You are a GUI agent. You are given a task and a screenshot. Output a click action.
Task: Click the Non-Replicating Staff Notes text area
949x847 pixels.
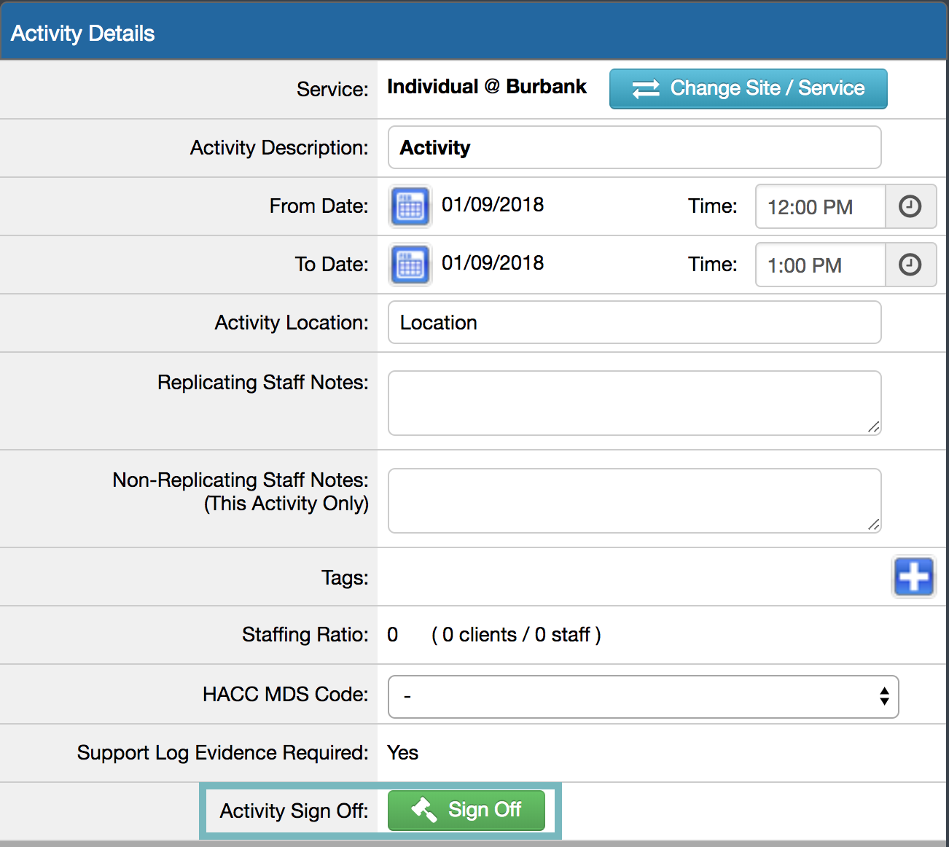(634, 500)
